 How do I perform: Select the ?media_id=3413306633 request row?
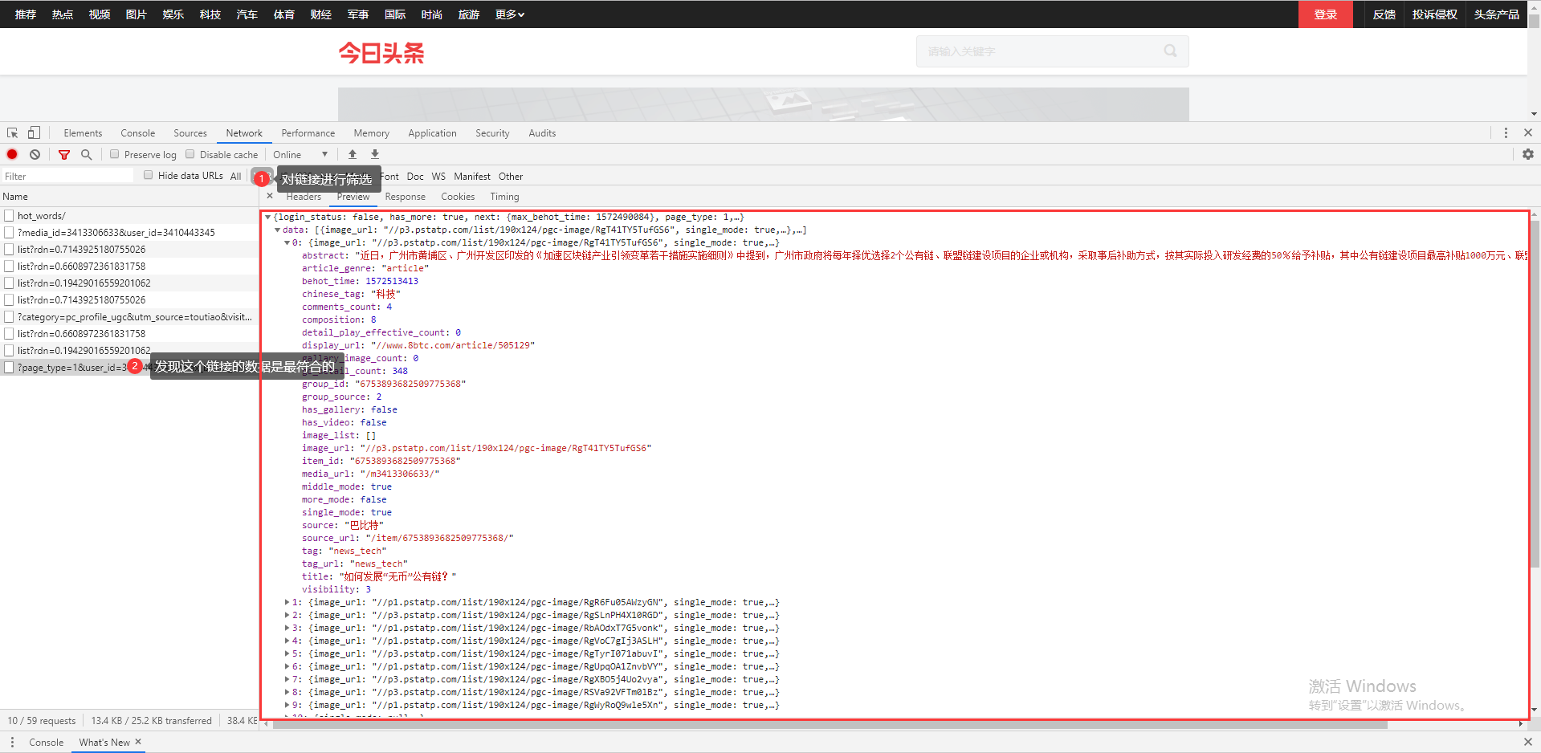pos(129,232)
